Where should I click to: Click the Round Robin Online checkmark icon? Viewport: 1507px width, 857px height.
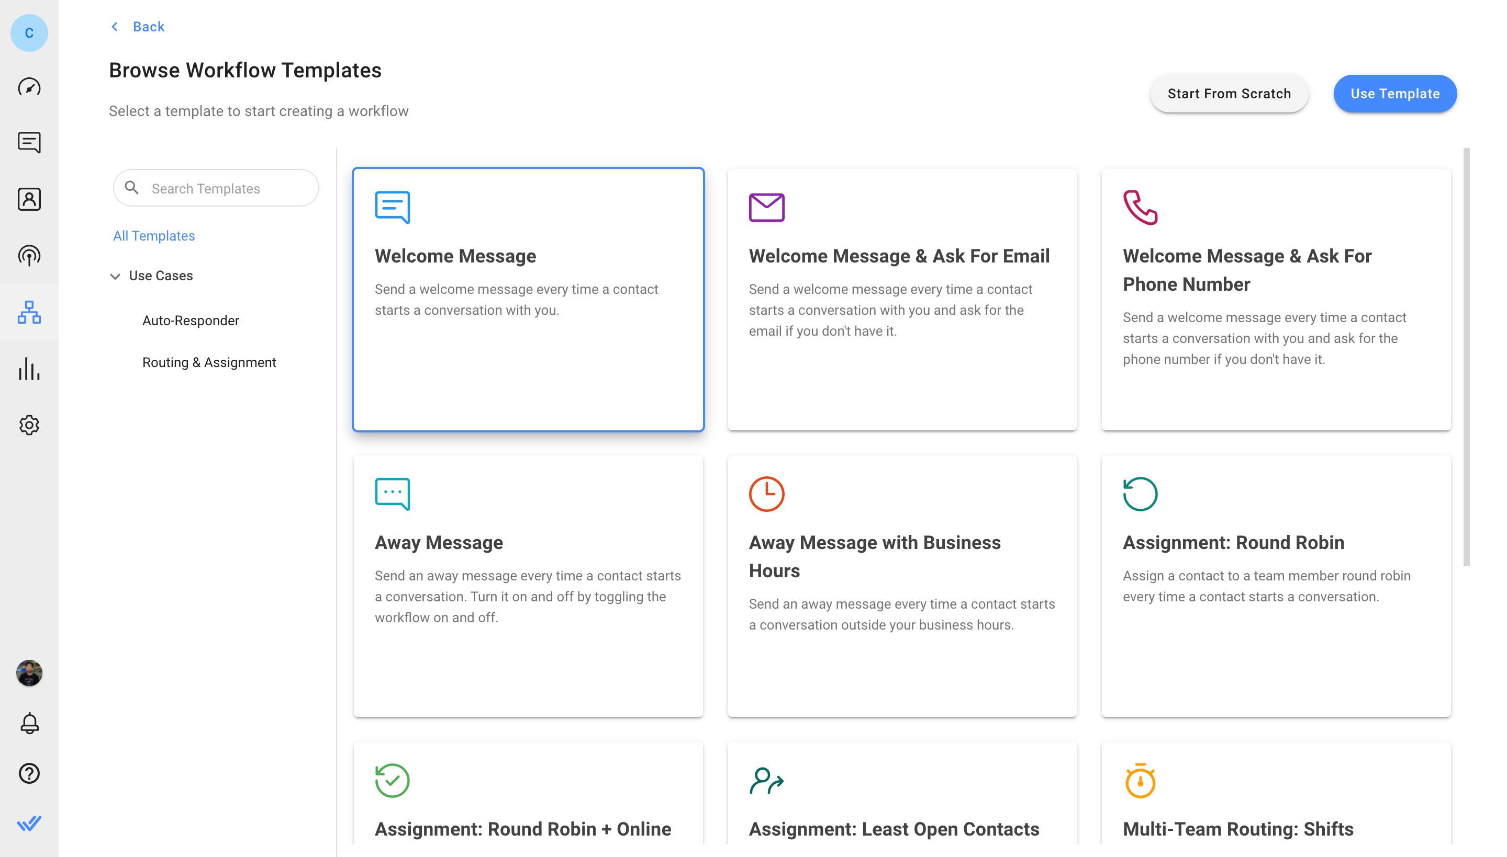[391, 780]
